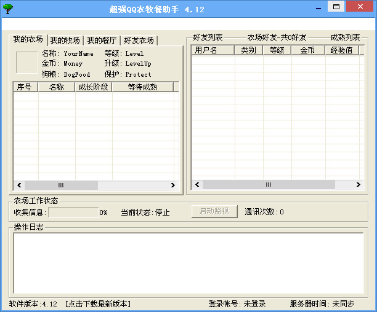Click right scroll arrow of farm list
The image size is (377, 312).
(x=173, y=185)
